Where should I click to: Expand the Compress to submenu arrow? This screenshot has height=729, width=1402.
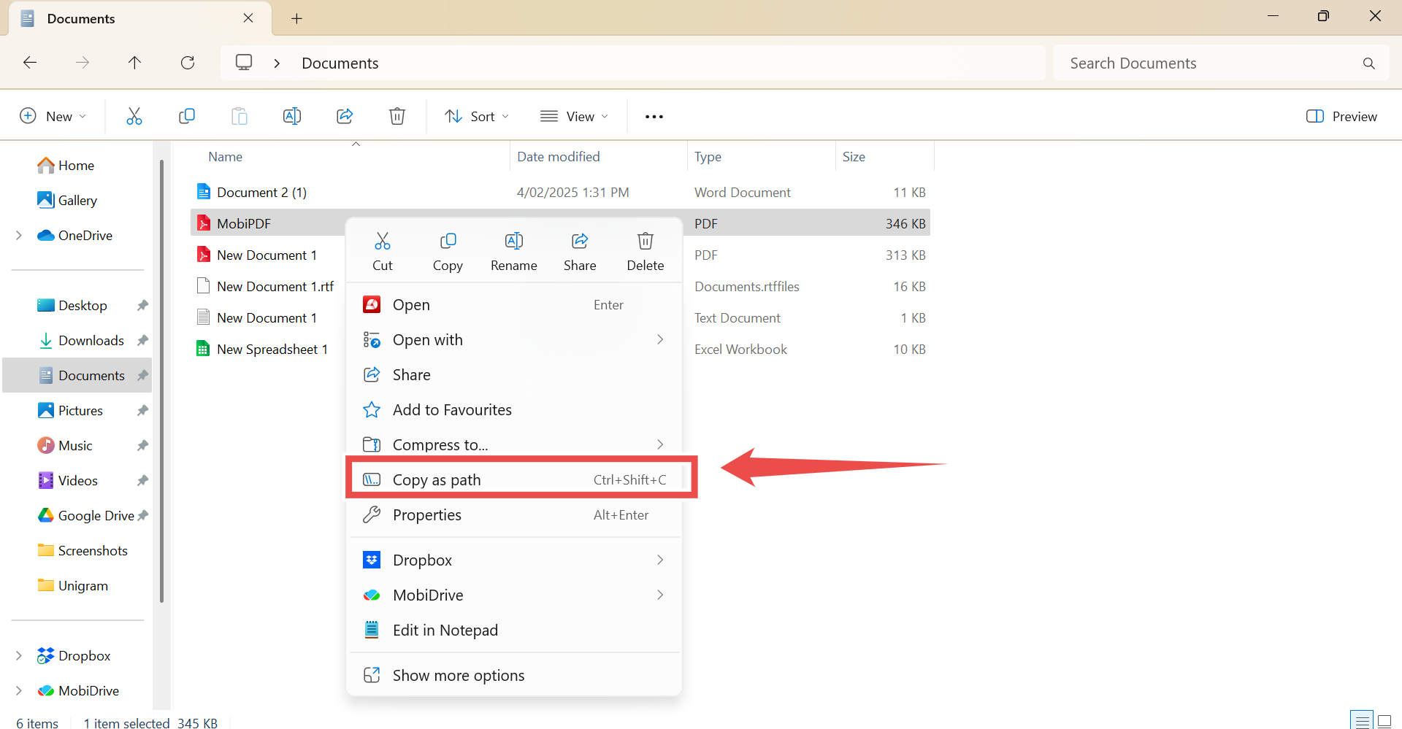coord(660,444)
